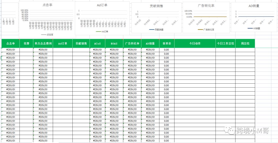Click first empty cell under 今日动作
This screenshot has width=278, height=143.
point(195,50)
